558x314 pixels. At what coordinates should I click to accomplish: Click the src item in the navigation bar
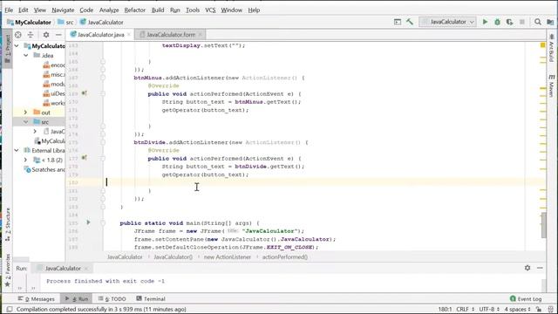coord(66,22)
